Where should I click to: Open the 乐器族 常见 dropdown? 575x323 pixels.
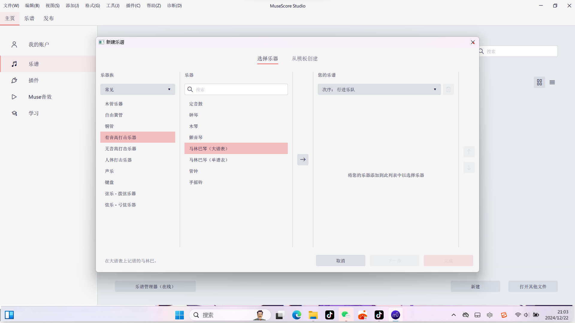click(138, 89)
